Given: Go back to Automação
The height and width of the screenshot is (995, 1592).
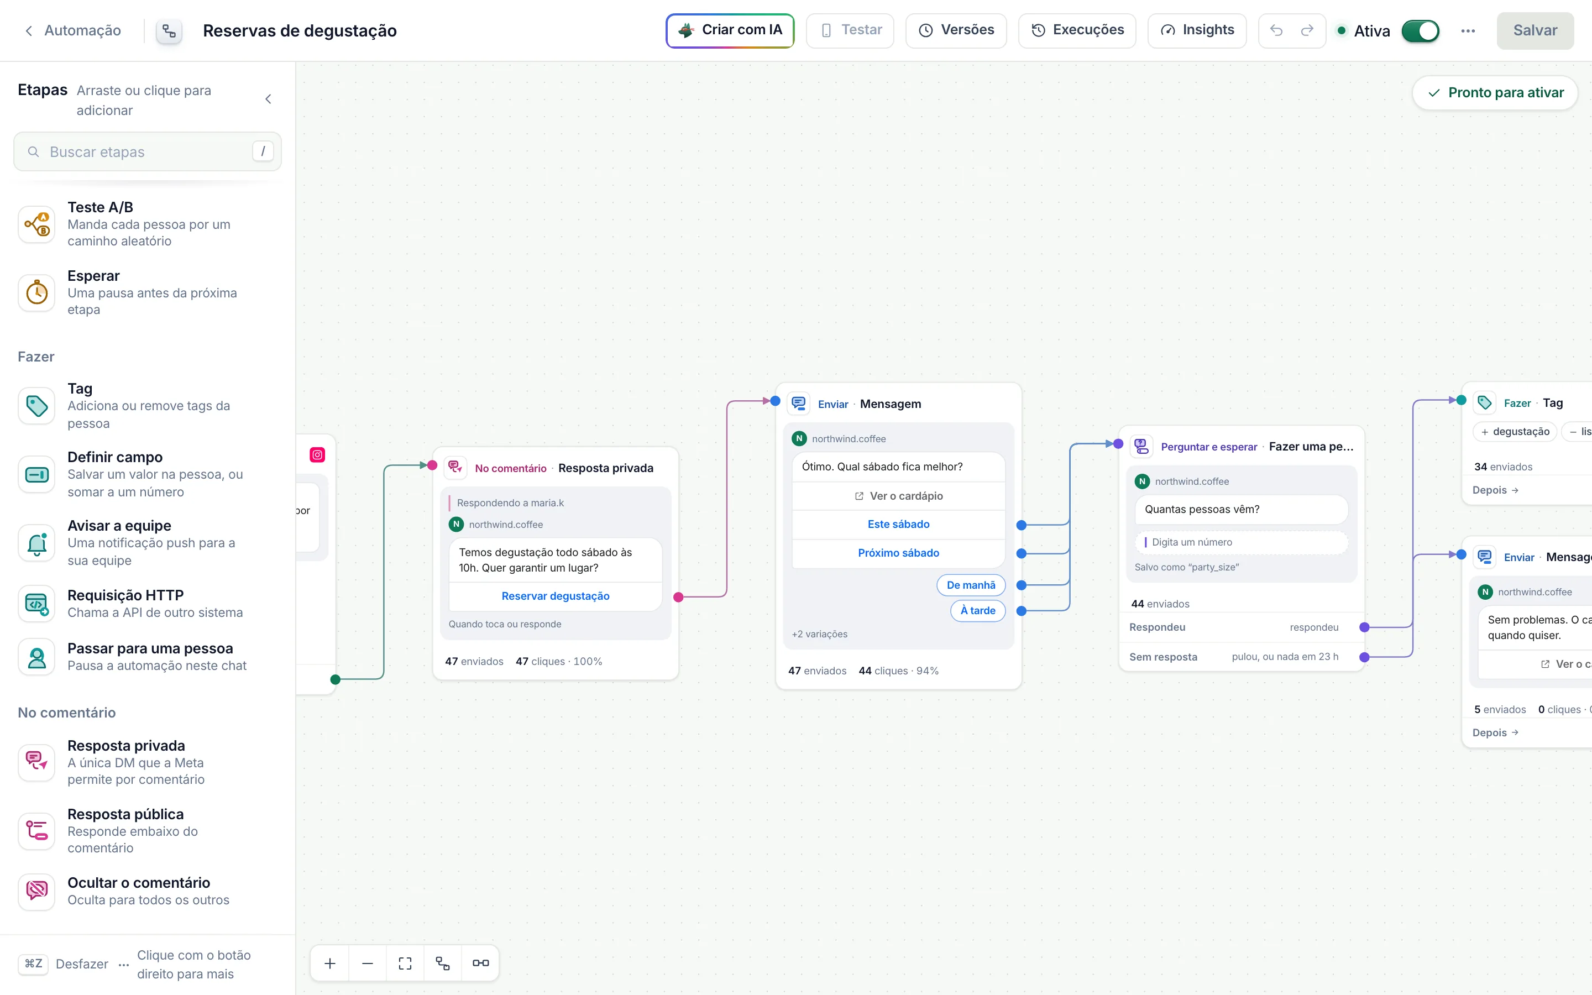Looking at the screenshot, I should (x=72, y=30).
